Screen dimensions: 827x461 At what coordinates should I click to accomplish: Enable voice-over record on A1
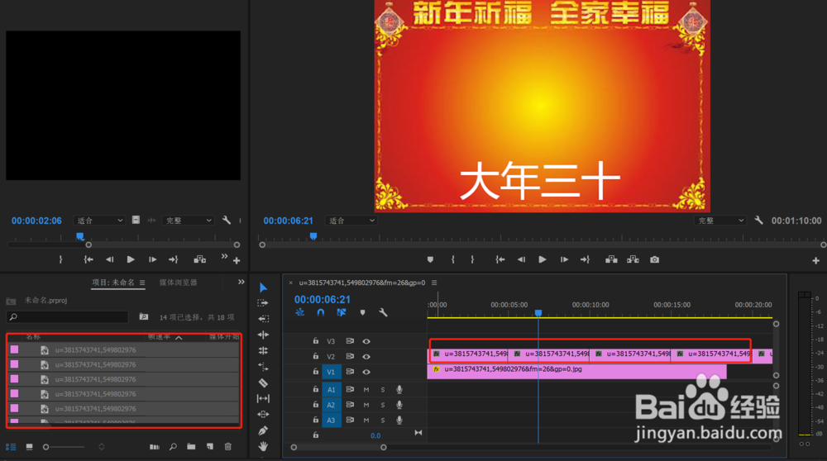pyautogui.click(x=399, y=390)
